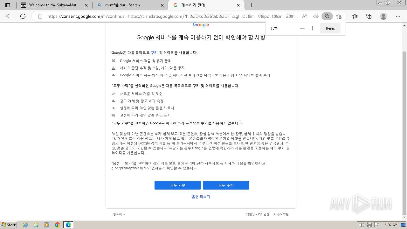
Task: Click the Google logo
Action: click(201, 25)
